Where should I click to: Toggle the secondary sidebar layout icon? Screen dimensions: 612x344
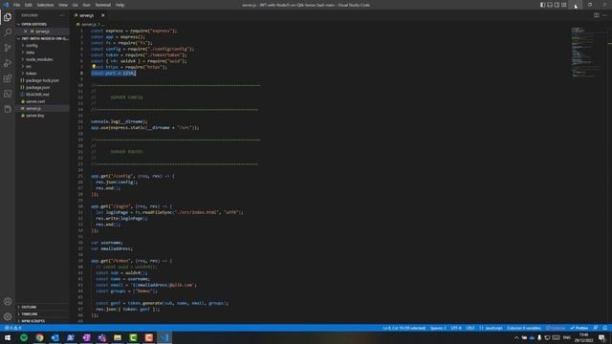(557, 5)
